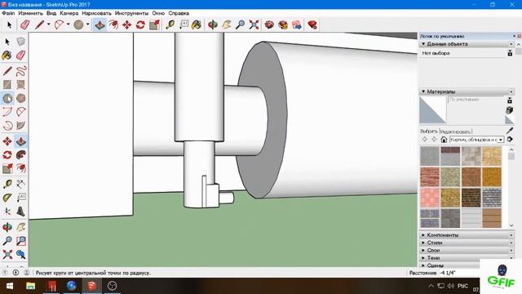Expand the Тени panel

pyautogui.click(x=423, y=258)
